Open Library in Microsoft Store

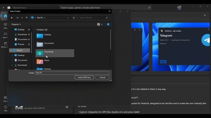(x=5, y=99)
